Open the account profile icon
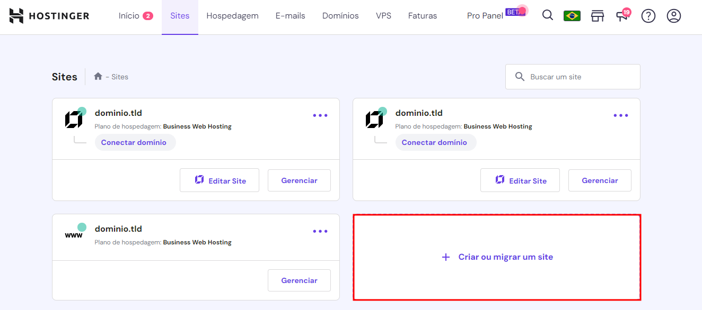The width and height of the screenshot is (702, 310). 673,16
